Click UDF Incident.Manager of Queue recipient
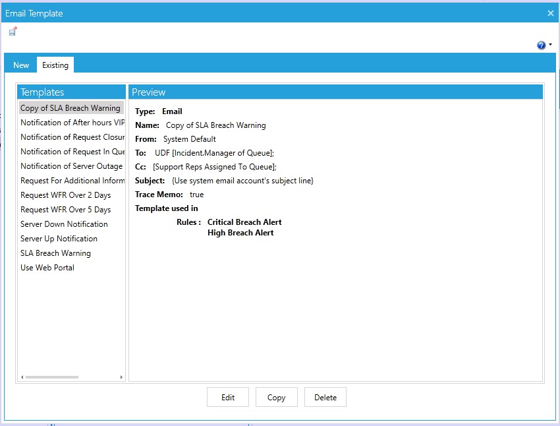 [215, 153]
